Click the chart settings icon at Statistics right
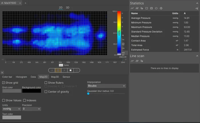The width and height of the screenshot is (200, 123). 197,8
